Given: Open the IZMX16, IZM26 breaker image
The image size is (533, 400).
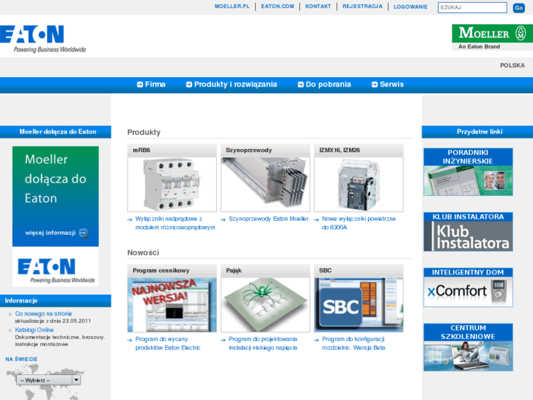Looking at the screenshot, I should pyautogui.click(x=359, y=184).
